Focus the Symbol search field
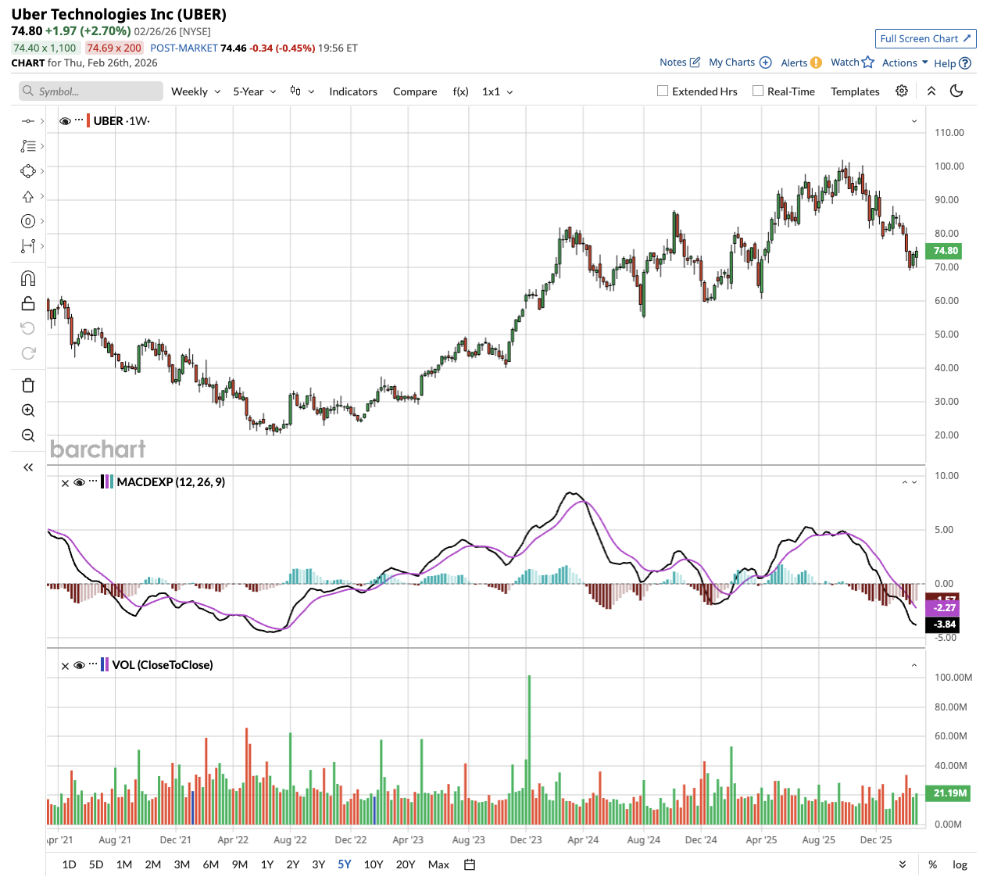994x891 pixels. pos(91,91)
